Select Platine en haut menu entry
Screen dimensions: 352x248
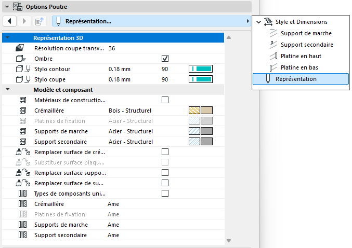(x=301, y=56)
